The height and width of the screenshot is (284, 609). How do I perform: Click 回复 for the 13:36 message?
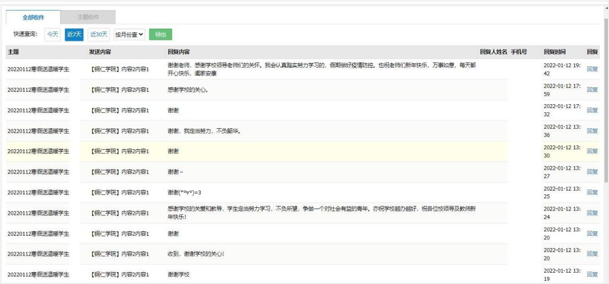coord(592,131)
